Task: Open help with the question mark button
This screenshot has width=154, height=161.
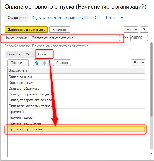Action: (x=144, y=30)
